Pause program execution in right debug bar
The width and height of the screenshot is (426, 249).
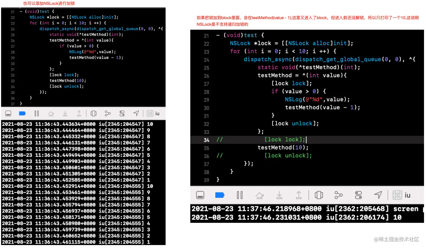pos(240,195)
